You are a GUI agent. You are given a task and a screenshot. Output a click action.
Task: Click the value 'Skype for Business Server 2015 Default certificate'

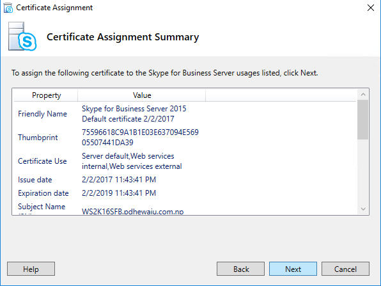pos(134,114)
